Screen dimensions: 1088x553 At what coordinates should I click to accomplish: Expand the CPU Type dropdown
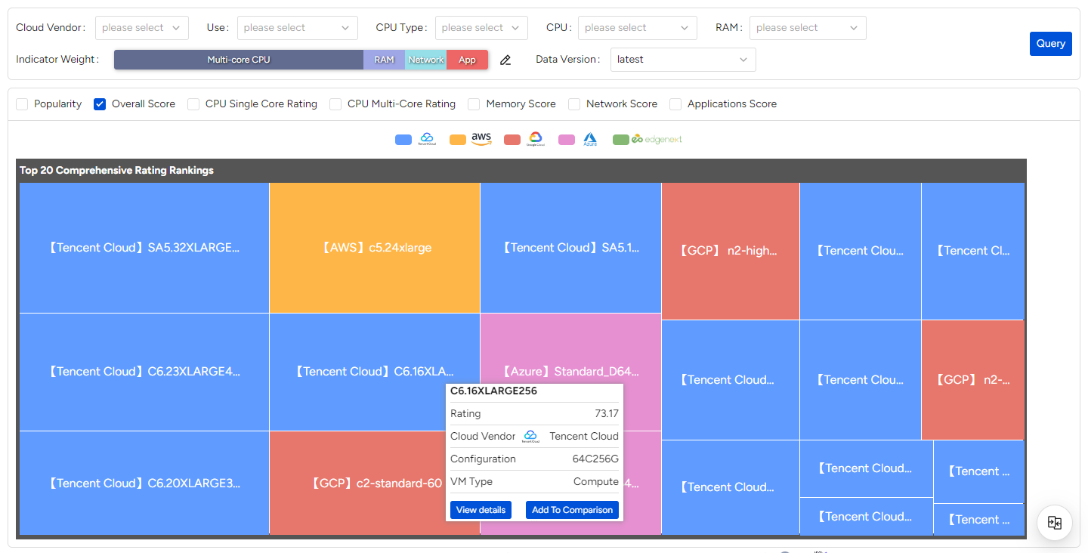point(481,28)
